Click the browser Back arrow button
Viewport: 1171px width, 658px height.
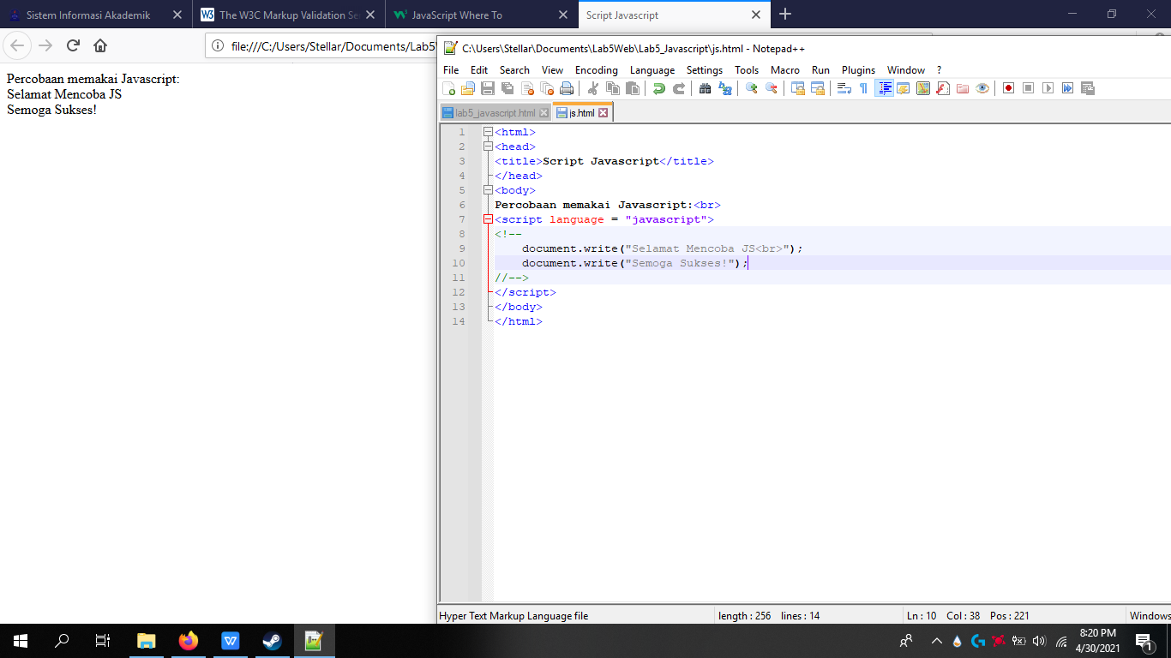click(18, 45)
